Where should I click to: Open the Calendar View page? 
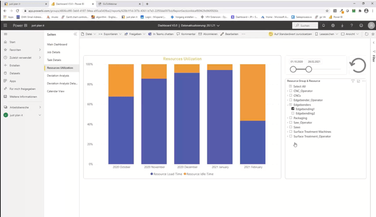coord(56,91)
